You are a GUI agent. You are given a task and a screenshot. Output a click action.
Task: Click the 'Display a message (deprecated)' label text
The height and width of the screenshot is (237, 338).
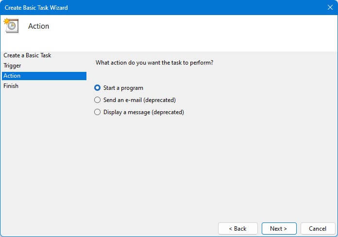[144, 112]
